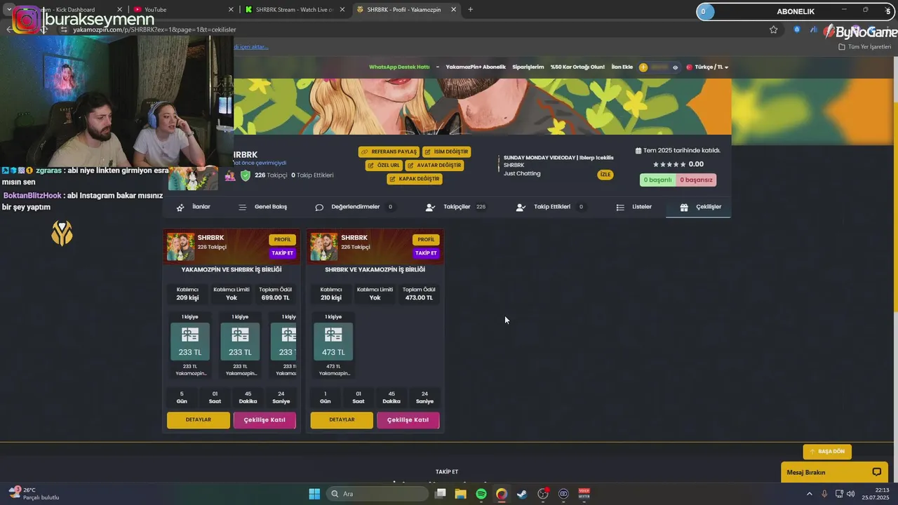Open Task View from the taskbar
Viewport: 898px width, 505px height.
click(x=440, y=494)
